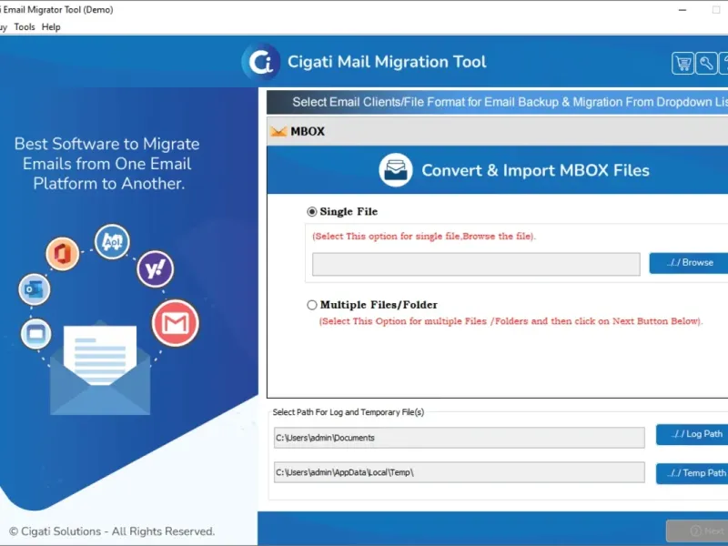Click the key activation icon

click(706, 63)
